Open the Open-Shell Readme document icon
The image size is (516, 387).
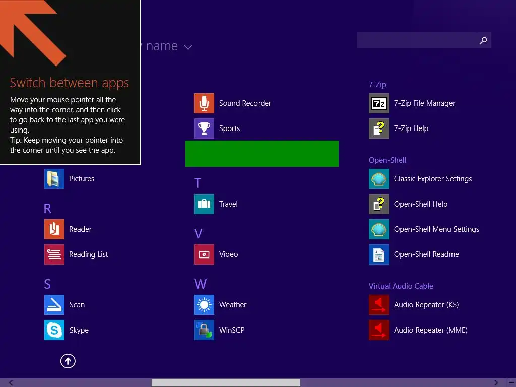tap(379, 254)
